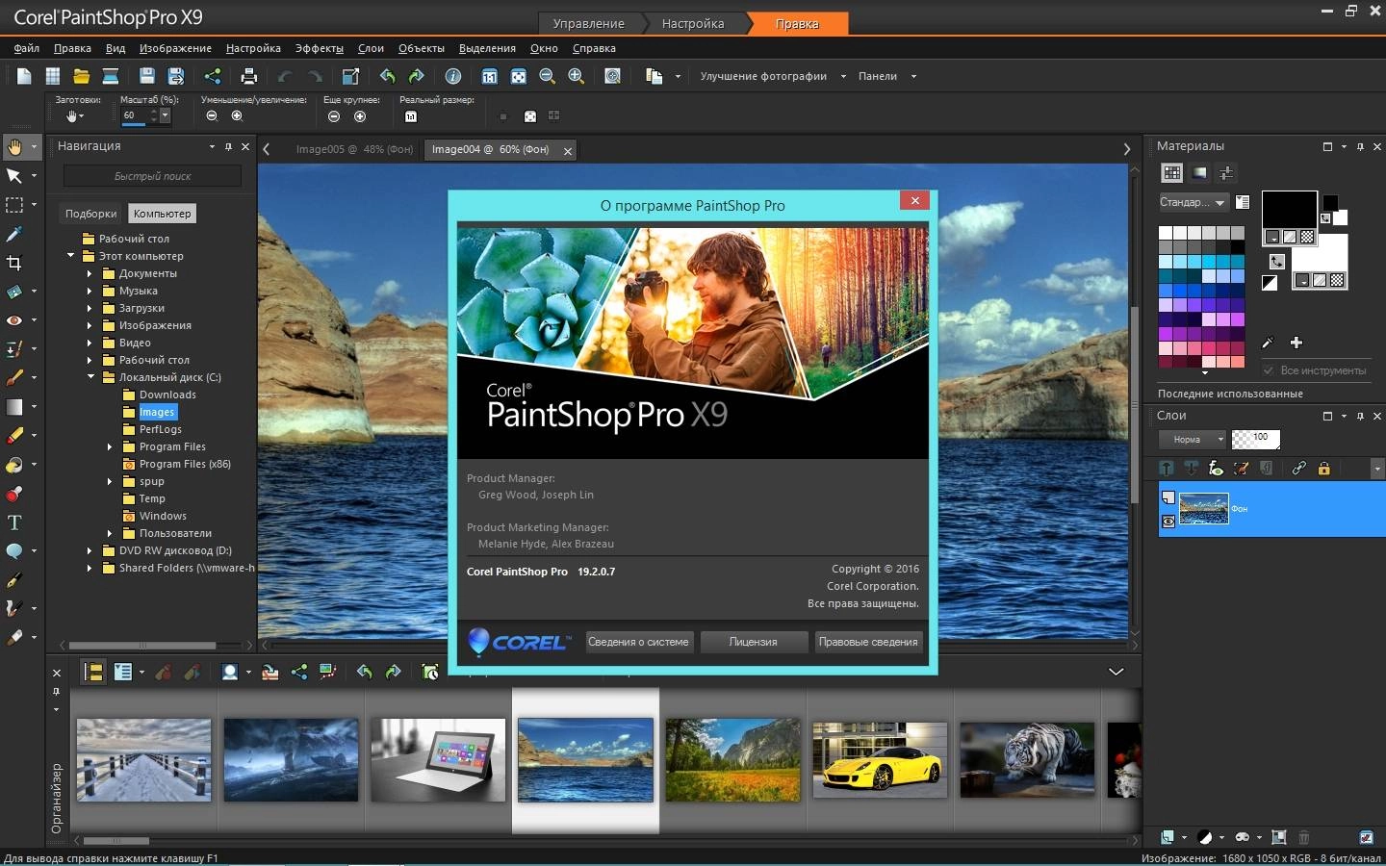
Task: Open the Норма blend mode dropdown
Action: (1193, 440)
